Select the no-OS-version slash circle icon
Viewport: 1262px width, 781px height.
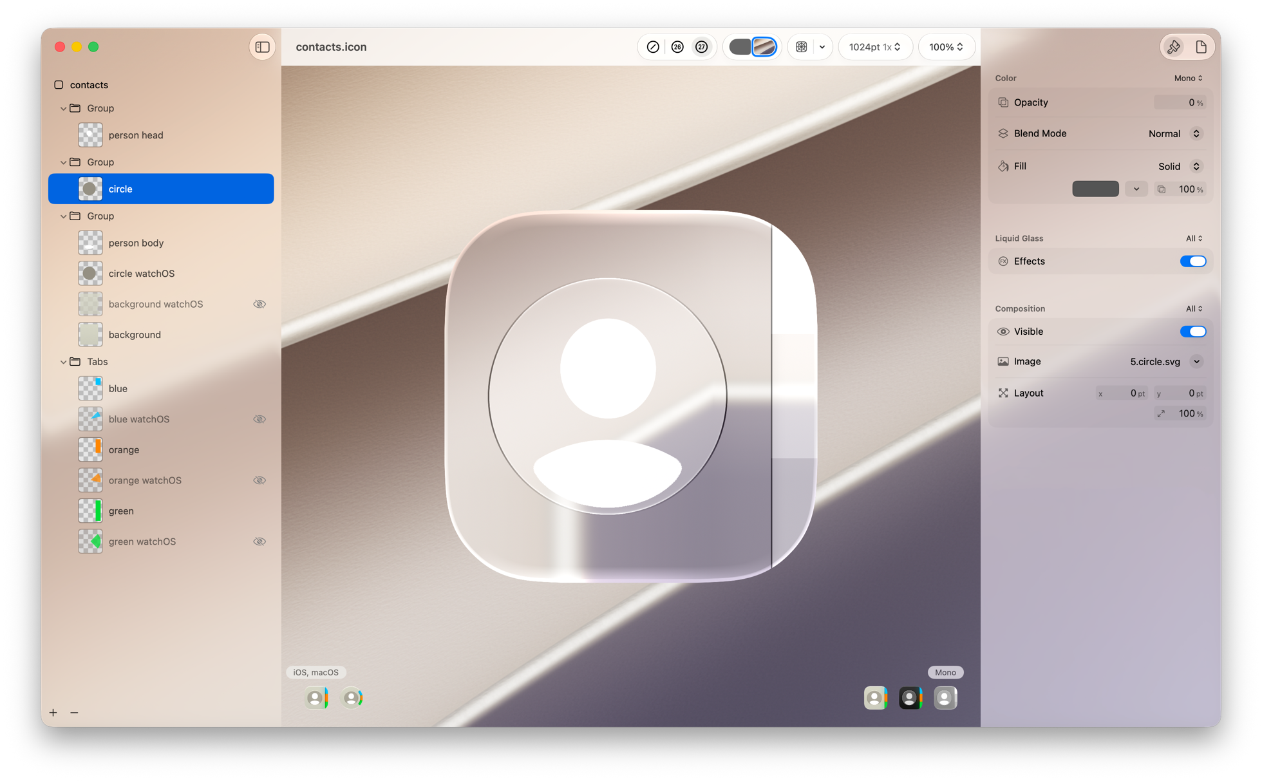(653, 47)
